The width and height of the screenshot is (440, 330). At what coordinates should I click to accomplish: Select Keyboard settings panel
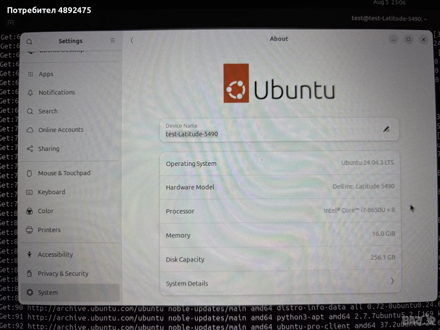click(70, 192)
